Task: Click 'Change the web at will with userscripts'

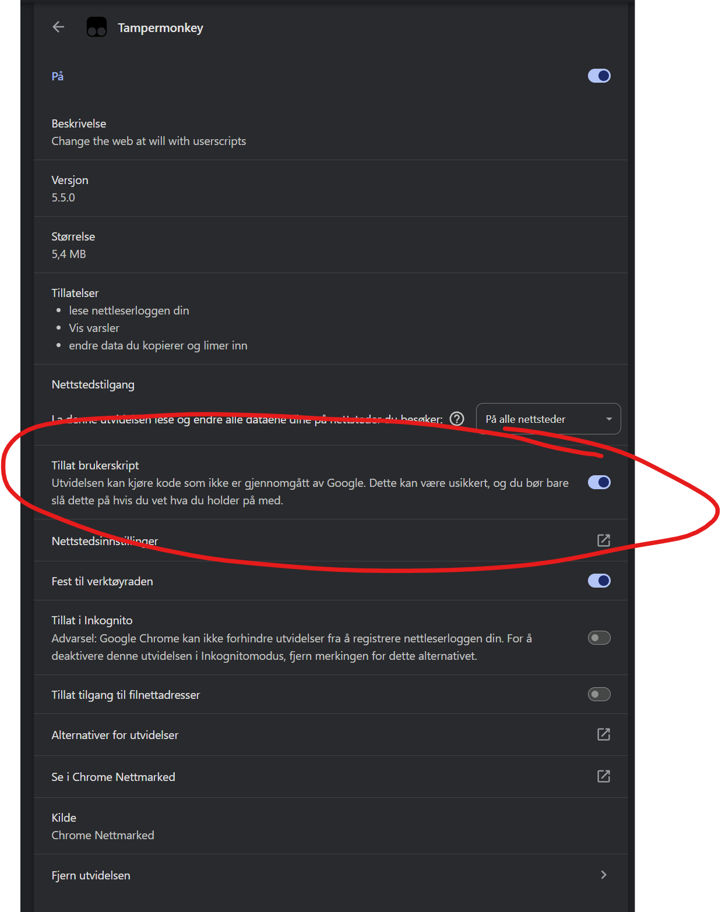Action: pos(149,141)
